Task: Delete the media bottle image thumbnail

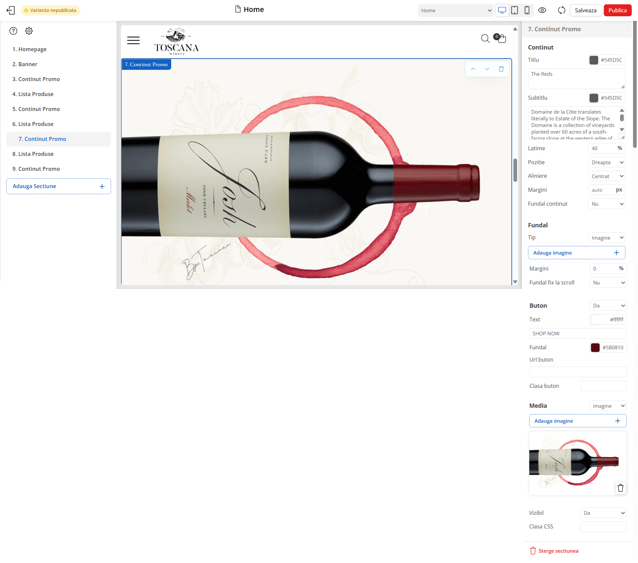Action: 620,488
